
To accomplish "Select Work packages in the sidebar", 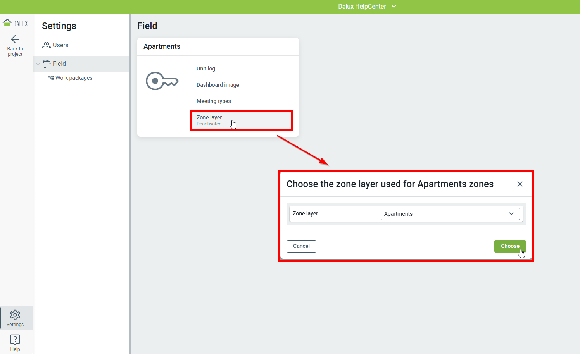I will point(74,78).
